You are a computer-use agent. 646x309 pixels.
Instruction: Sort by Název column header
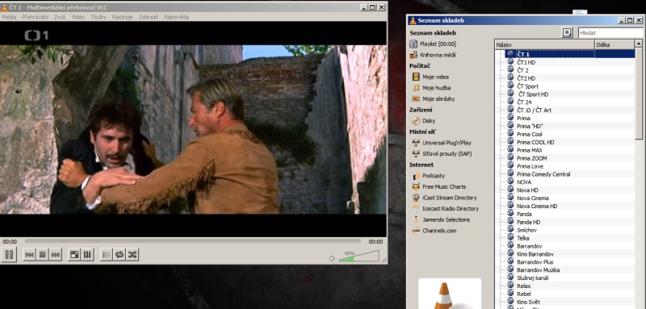(x=544, y=44)
